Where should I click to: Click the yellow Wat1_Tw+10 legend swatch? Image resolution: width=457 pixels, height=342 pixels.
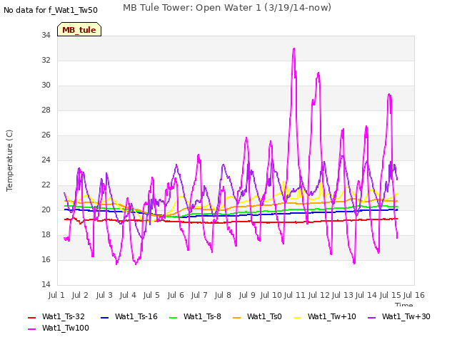tap(297, 318)
